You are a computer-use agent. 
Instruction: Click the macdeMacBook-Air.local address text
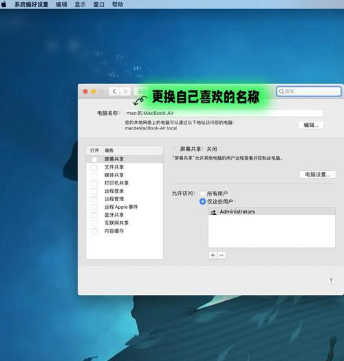pyautogui.click(x=151, y=128)
